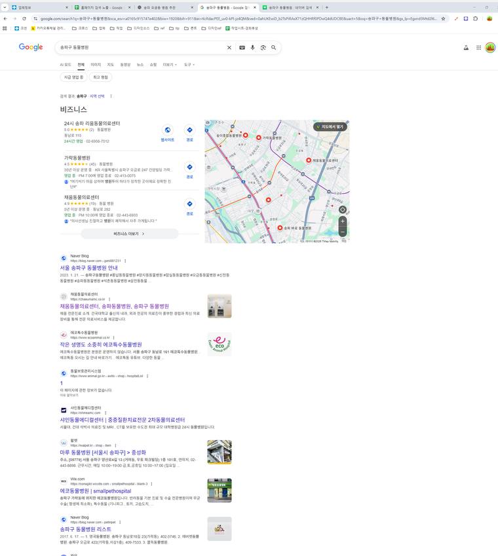This screenshot has height=556, width=498.
Task: Click the browser address bar URL
Action: tap(238, 18)
